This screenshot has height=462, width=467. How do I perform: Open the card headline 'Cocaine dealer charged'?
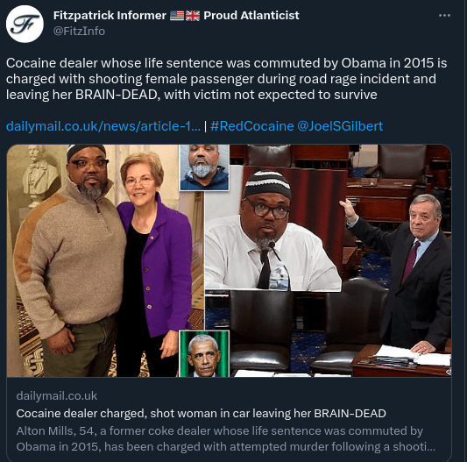201,414
